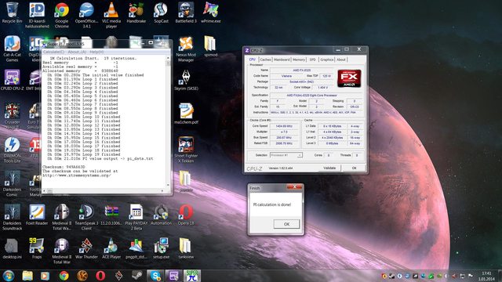Open Opera from the taskbar
Image resolution: width=502 pixels, height=282 pixels.
[100, 276]
